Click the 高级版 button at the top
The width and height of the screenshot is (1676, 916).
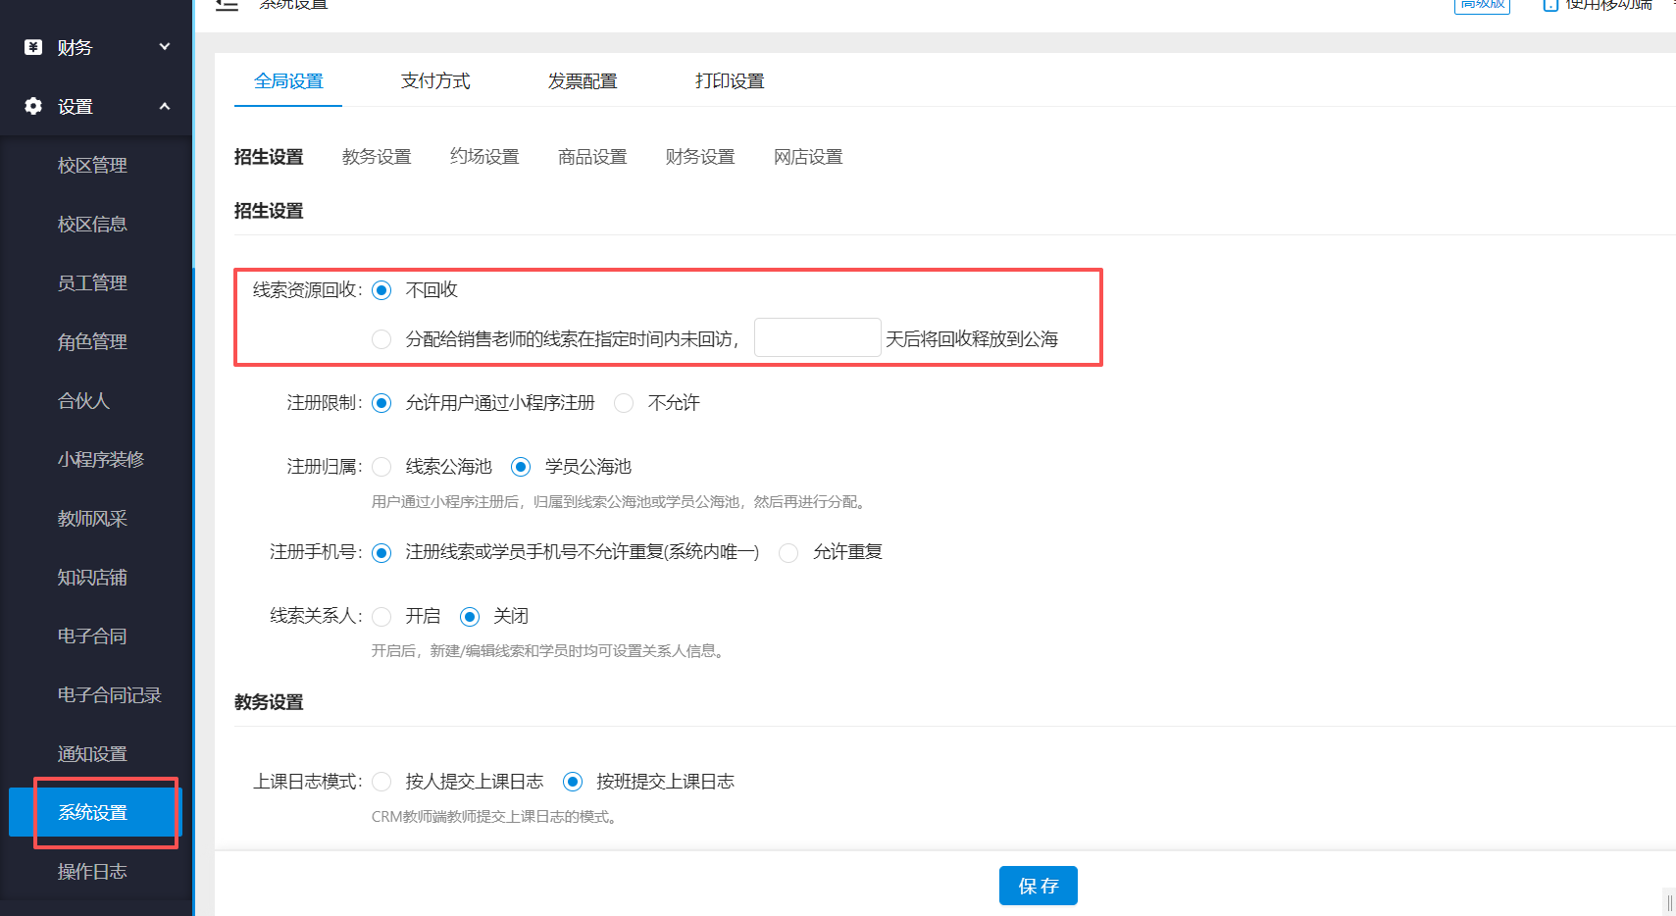(x=1481, y=3)
